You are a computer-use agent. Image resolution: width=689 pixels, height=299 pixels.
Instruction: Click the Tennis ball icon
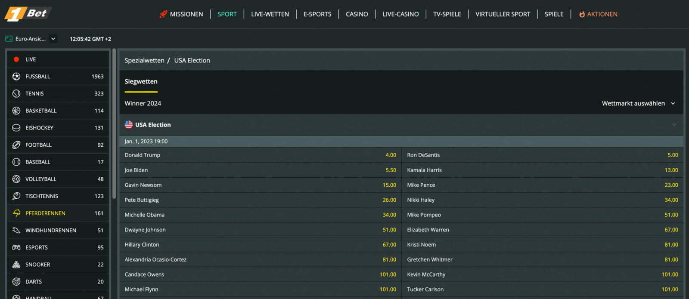coord(16,93)
